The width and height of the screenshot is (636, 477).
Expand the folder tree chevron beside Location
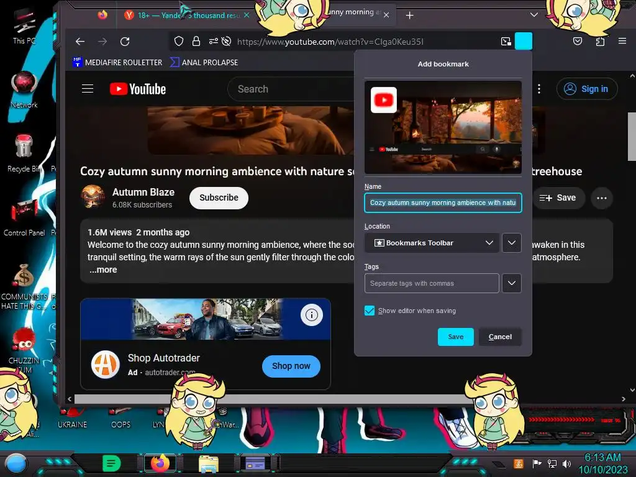point(512,243)
